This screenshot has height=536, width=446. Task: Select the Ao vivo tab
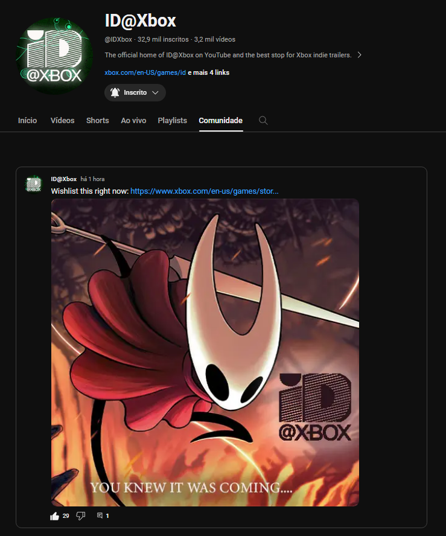point(133,120)
